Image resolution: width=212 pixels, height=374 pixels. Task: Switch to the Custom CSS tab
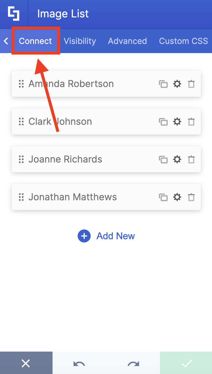coord(183,41)
